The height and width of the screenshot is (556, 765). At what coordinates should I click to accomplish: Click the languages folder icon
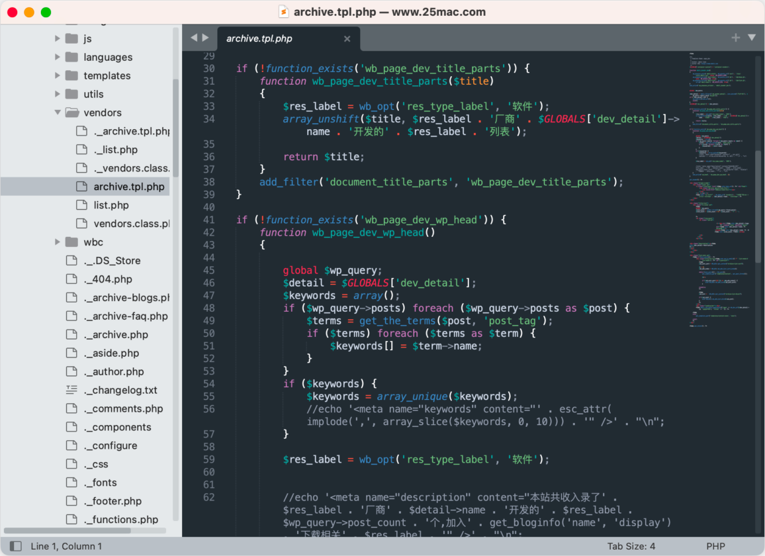tap(71, 57)
